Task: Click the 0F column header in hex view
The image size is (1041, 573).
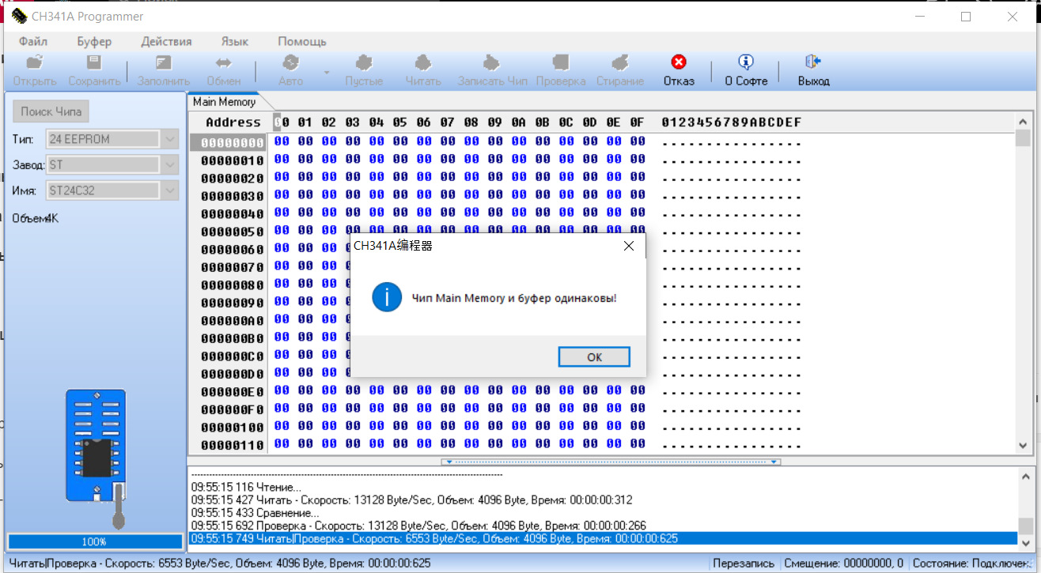Action: [638, 123]
